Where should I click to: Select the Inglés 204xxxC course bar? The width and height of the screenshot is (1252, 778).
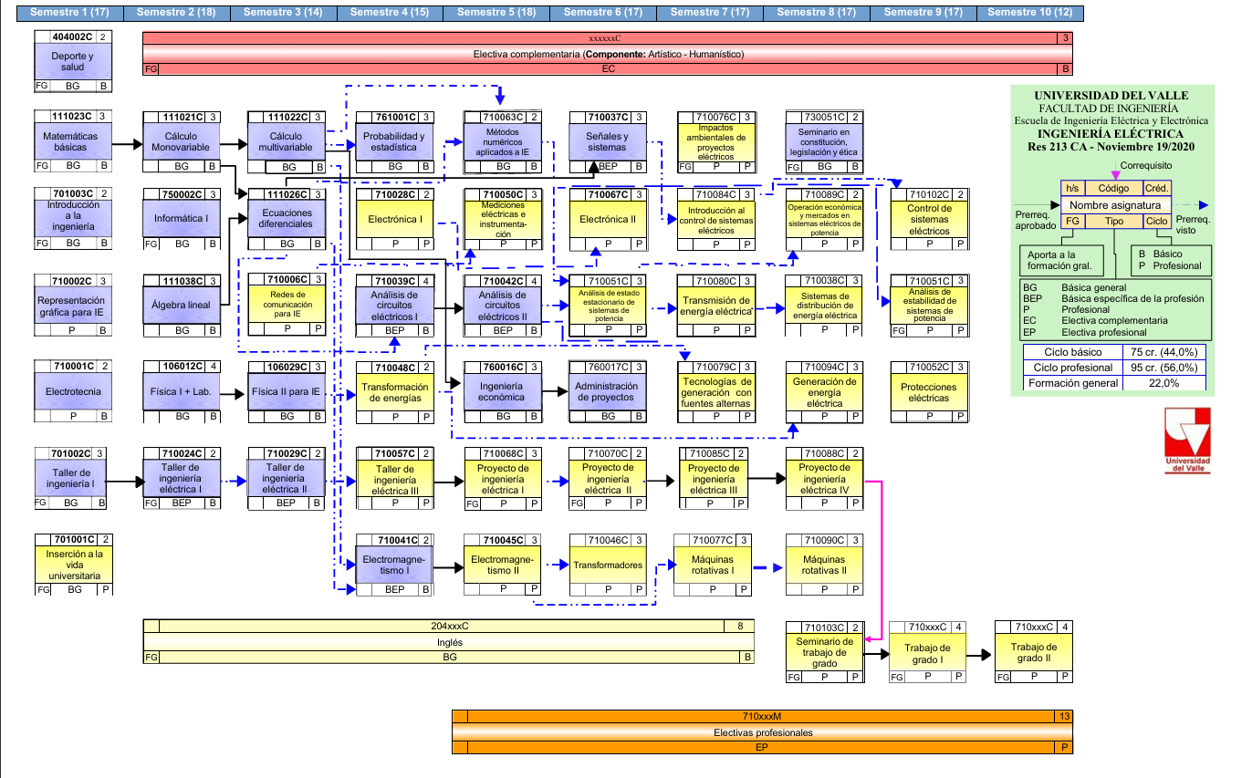click(x=450, y=641)
